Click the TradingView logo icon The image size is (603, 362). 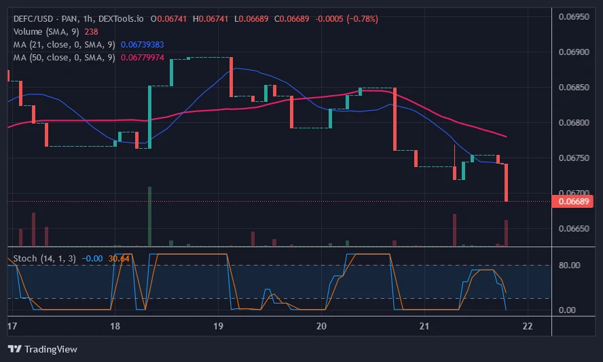click(x=14, y=348)
